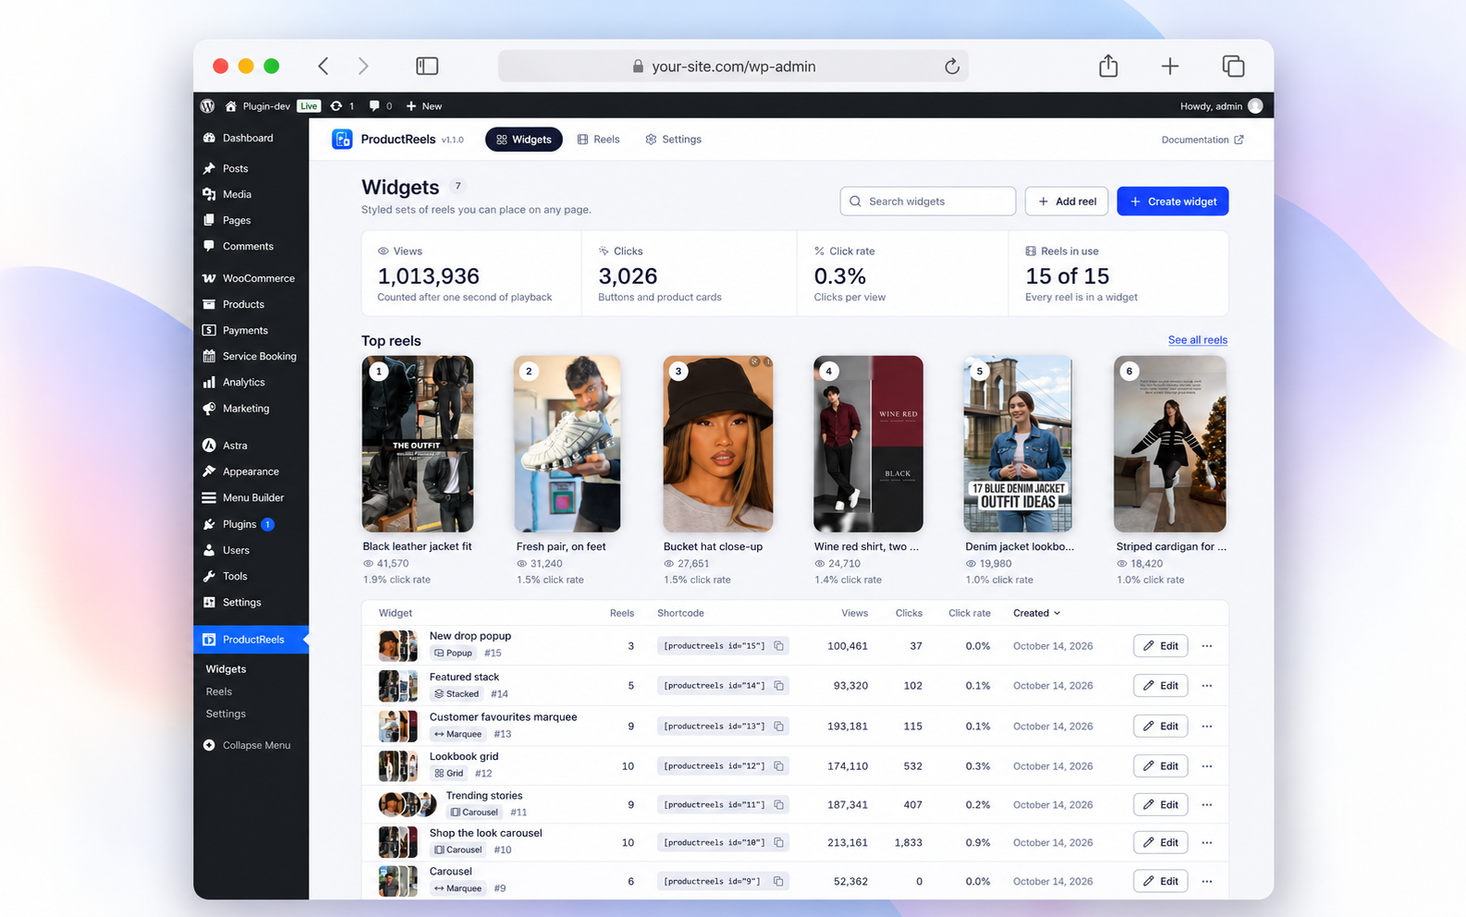1466x917 pixels.
Task: Open the New menu in admin bar
Action: point(424,106)
